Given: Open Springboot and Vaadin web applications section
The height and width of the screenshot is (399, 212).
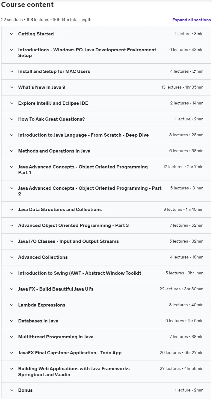Looking at the screenshot, I should [75, 372].
